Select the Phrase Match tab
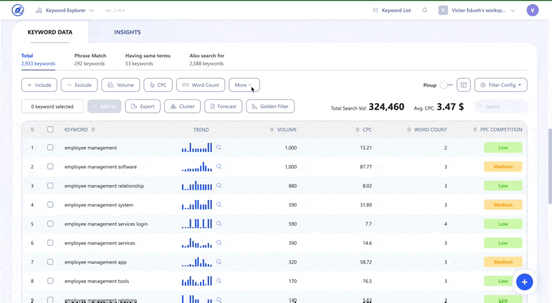 tap(90, 59)
